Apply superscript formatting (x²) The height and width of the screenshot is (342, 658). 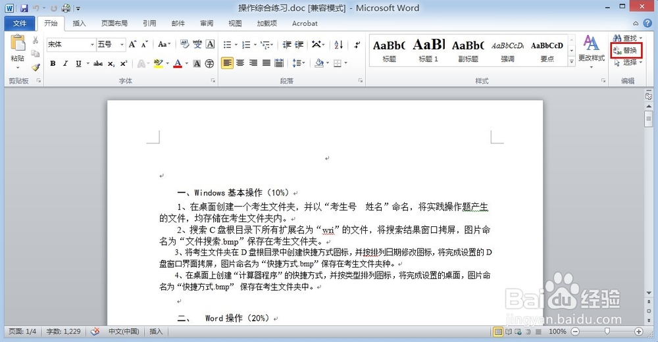coord(124,63)
